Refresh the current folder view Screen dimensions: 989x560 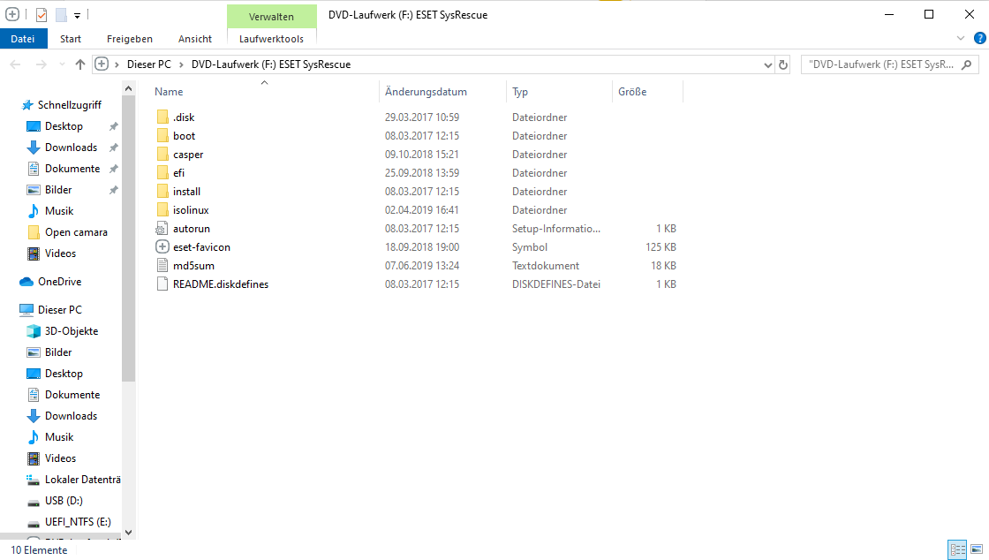pos(782,64)
